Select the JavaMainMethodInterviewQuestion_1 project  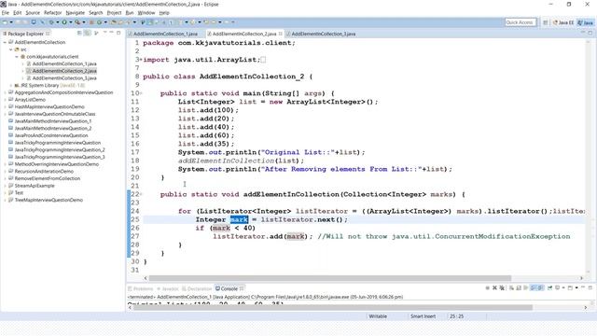(52, 121)
